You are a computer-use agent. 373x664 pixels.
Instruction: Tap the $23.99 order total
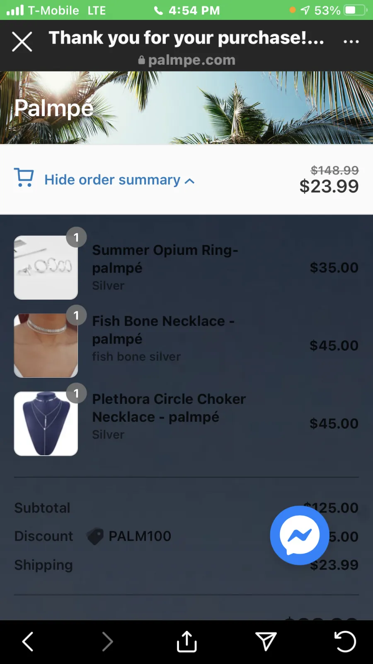coord(329,186)
